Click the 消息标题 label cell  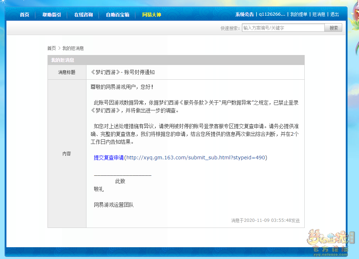67,73
